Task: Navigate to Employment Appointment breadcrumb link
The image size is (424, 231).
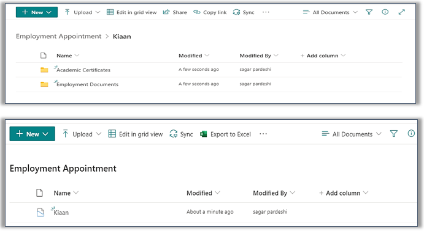Action: click(x=59, y=36)
